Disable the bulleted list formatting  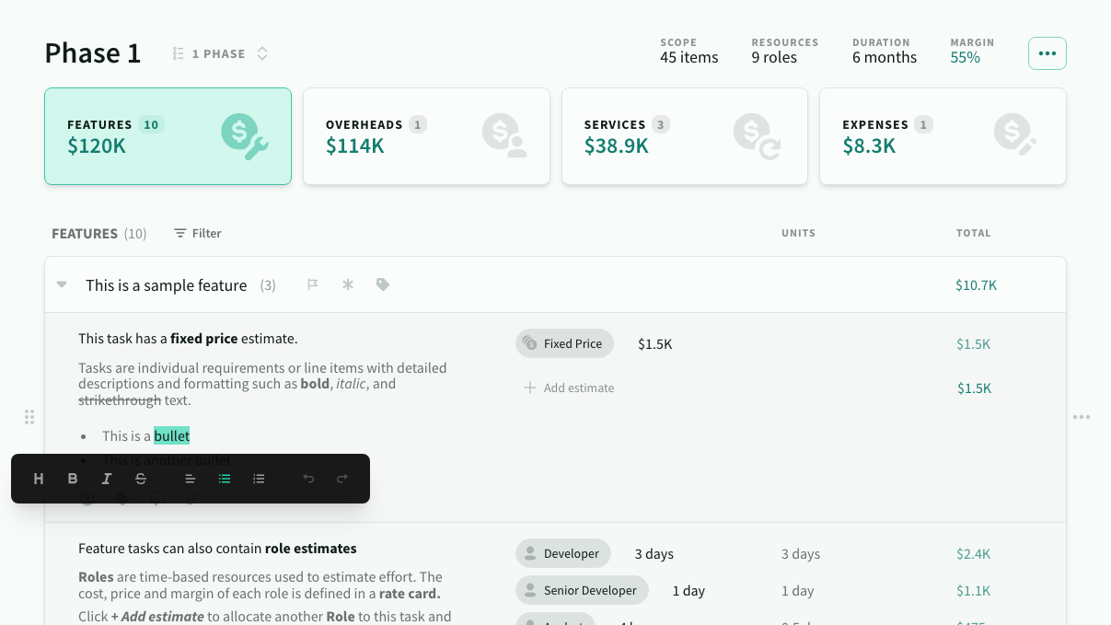224,479
